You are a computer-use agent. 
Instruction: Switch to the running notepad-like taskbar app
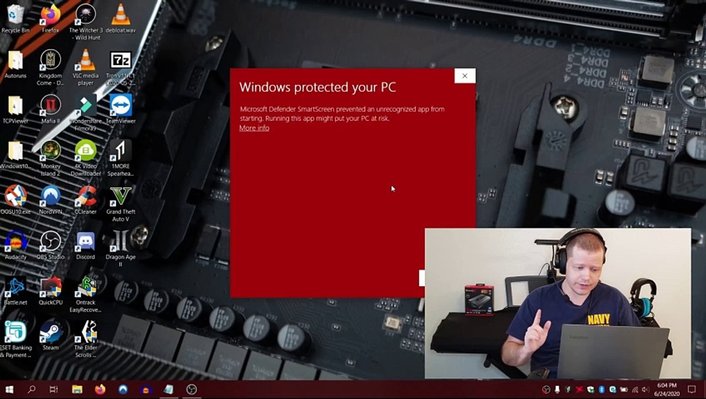pos(169,390)
